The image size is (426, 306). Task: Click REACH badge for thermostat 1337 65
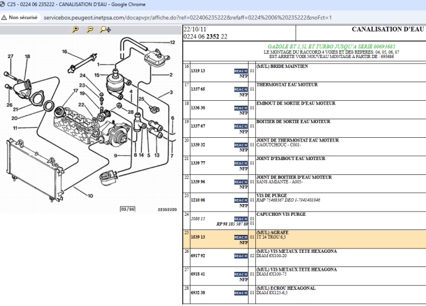coord(241,90)
